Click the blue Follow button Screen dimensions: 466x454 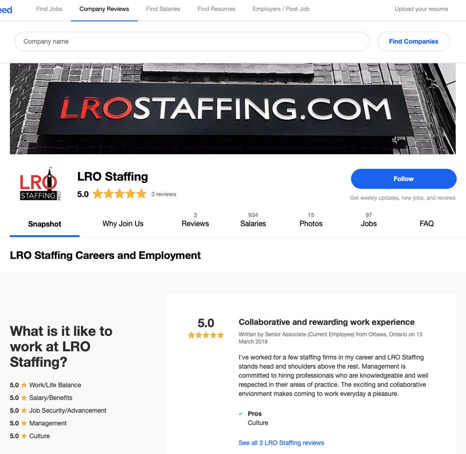[404, 179]
